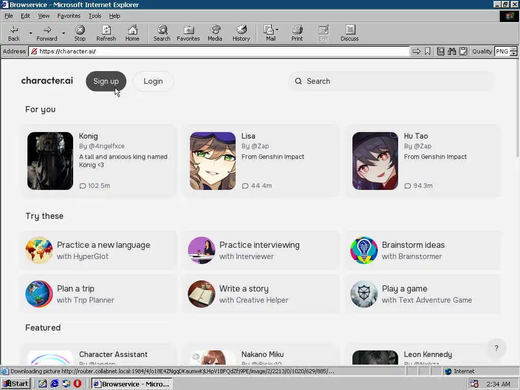Click the round help question mark button
This screenshot has height=390, width=520.
tap(497, 348)
